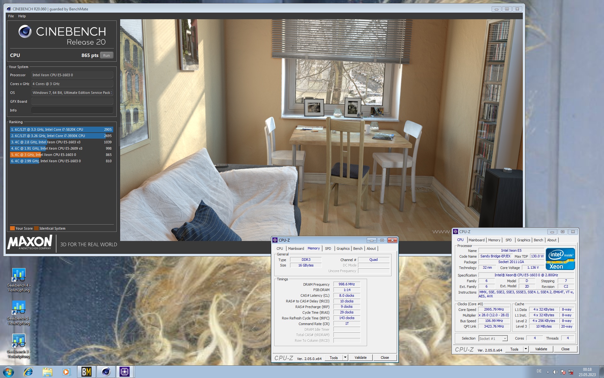Click the Action Center flag tray icon
604x378 pixels.
pos(563,372)
